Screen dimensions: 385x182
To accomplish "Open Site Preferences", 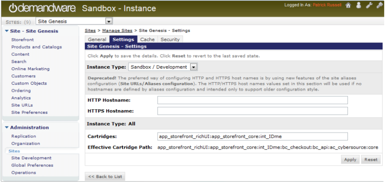I will pyautogui.click(x=30, y=113).
